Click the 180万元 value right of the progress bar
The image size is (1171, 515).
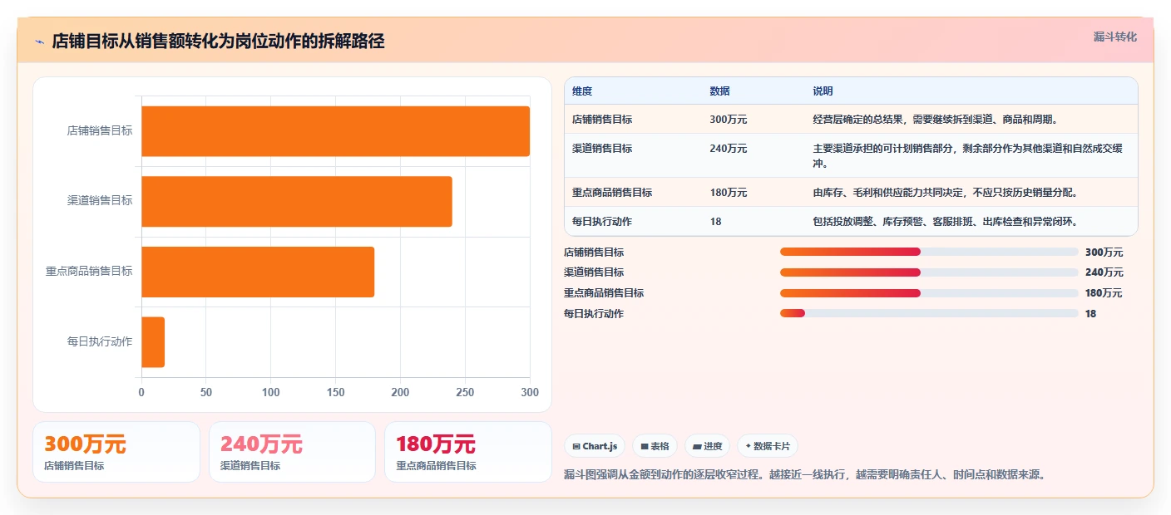click(1104, 293)
